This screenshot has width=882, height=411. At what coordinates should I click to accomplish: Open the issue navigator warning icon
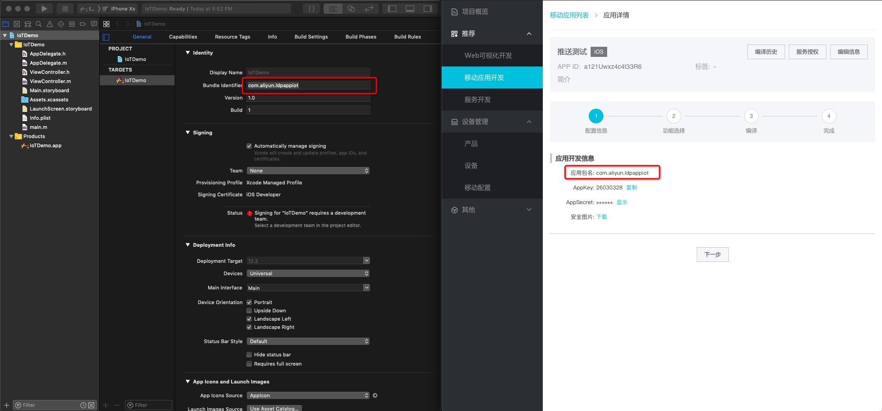pos(50,24)
